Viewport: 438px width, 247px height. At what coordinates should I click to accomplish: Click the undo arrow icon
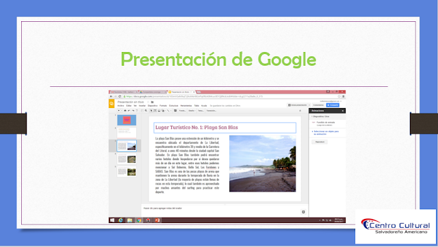[129, 111]
